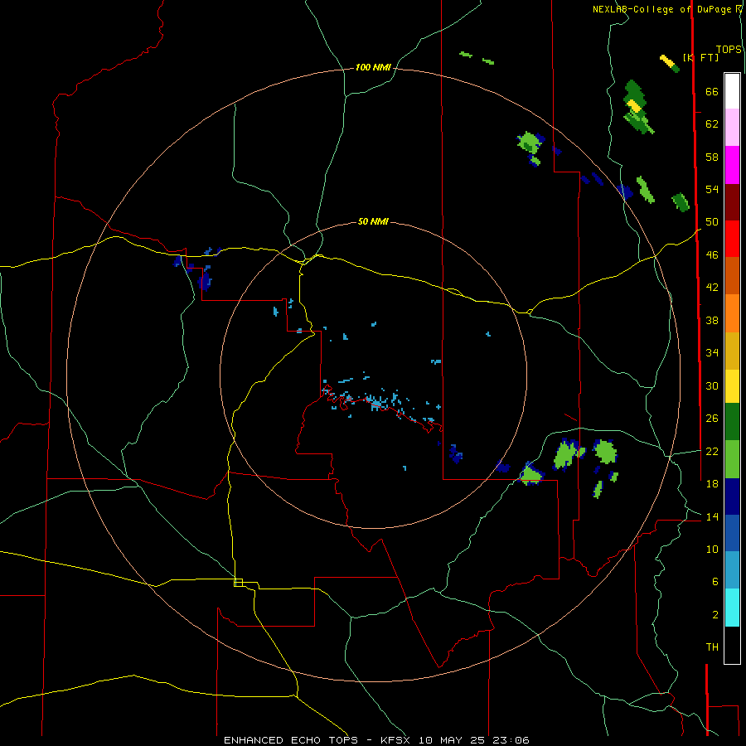Click the legend value "62"

point(712,124)
